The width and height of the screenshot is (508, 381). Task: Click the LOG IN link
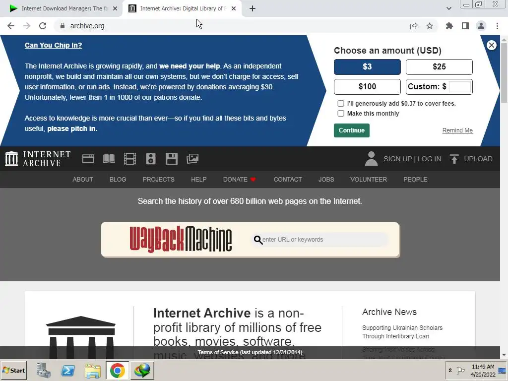[429, 159]
